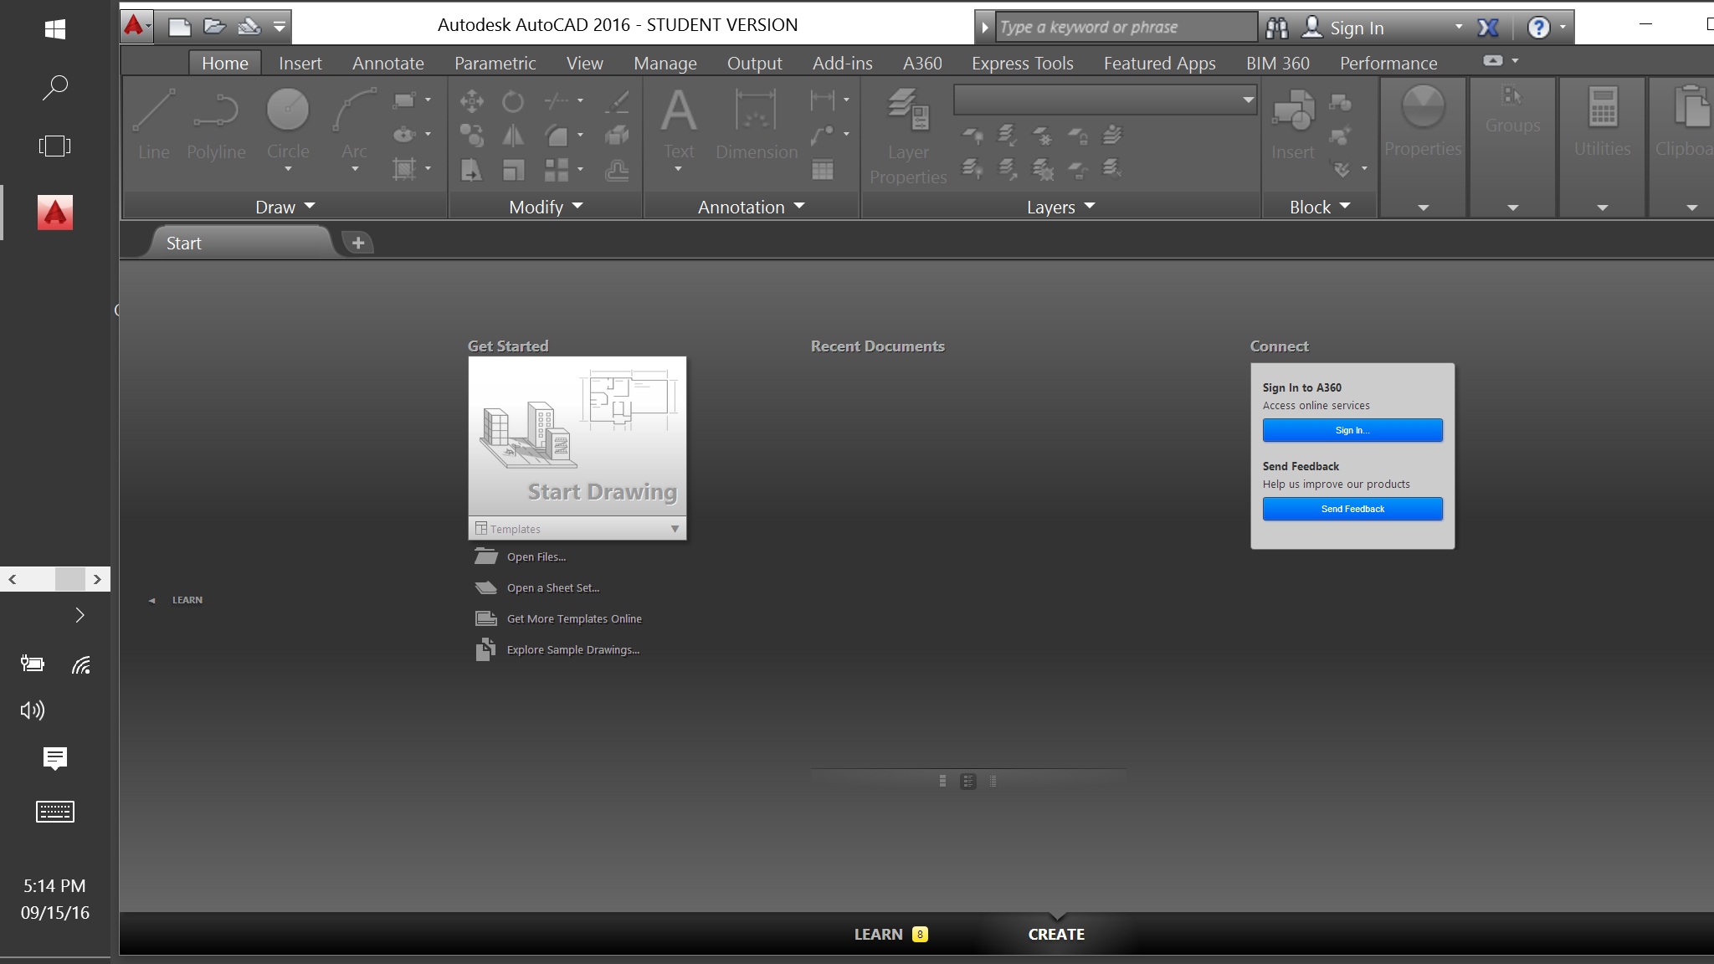1714x964 pixels.
Task: Click the New drawing icon in quick access
Action: pyautogui.click(x=180, y=27)
